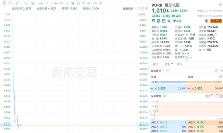Select the Fibonacci retracement tool

click(x=33, y=3)
